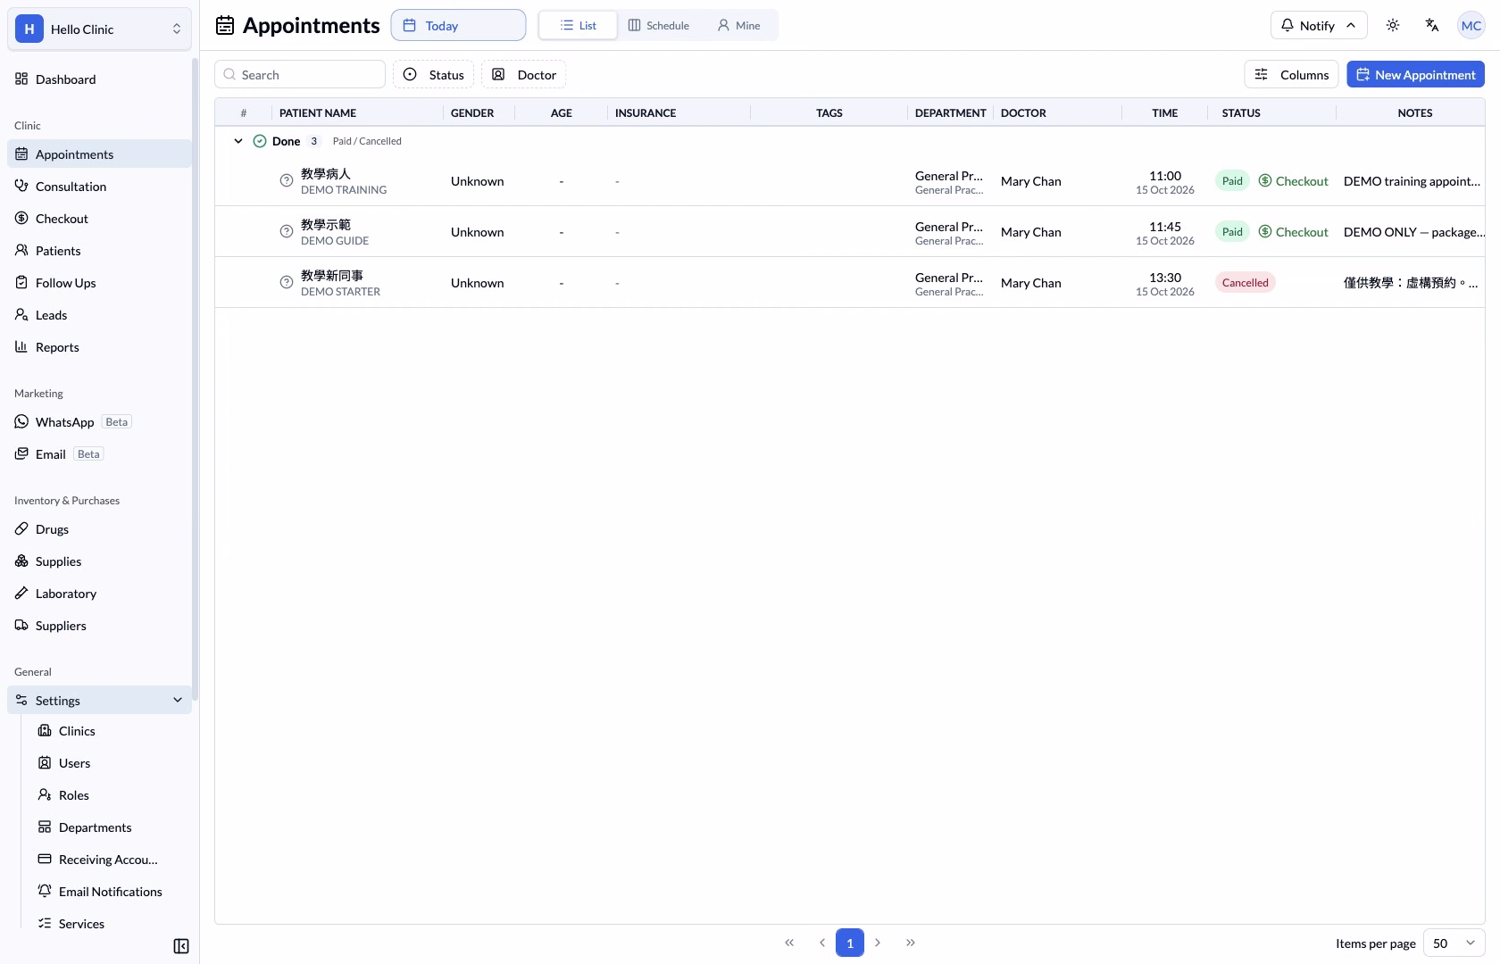The height and width of the screenshot is (964, 1500).
Task: Open the Notify dropdown
Action: click(x=1319, y=25)
